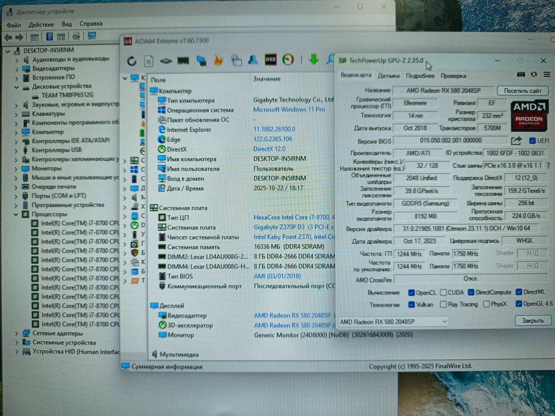
Task: Click Device Manager blue help icon
Action: (49, 36)
